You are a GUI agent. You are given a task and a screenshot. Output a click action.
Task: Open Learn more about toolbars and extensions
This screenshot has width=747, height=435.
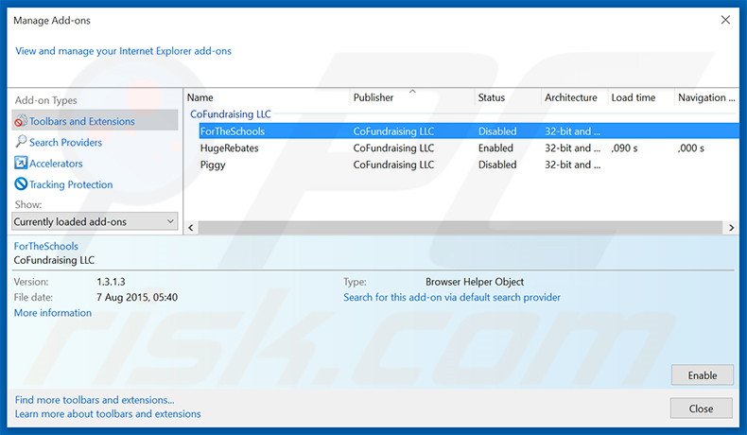[108, 414]
